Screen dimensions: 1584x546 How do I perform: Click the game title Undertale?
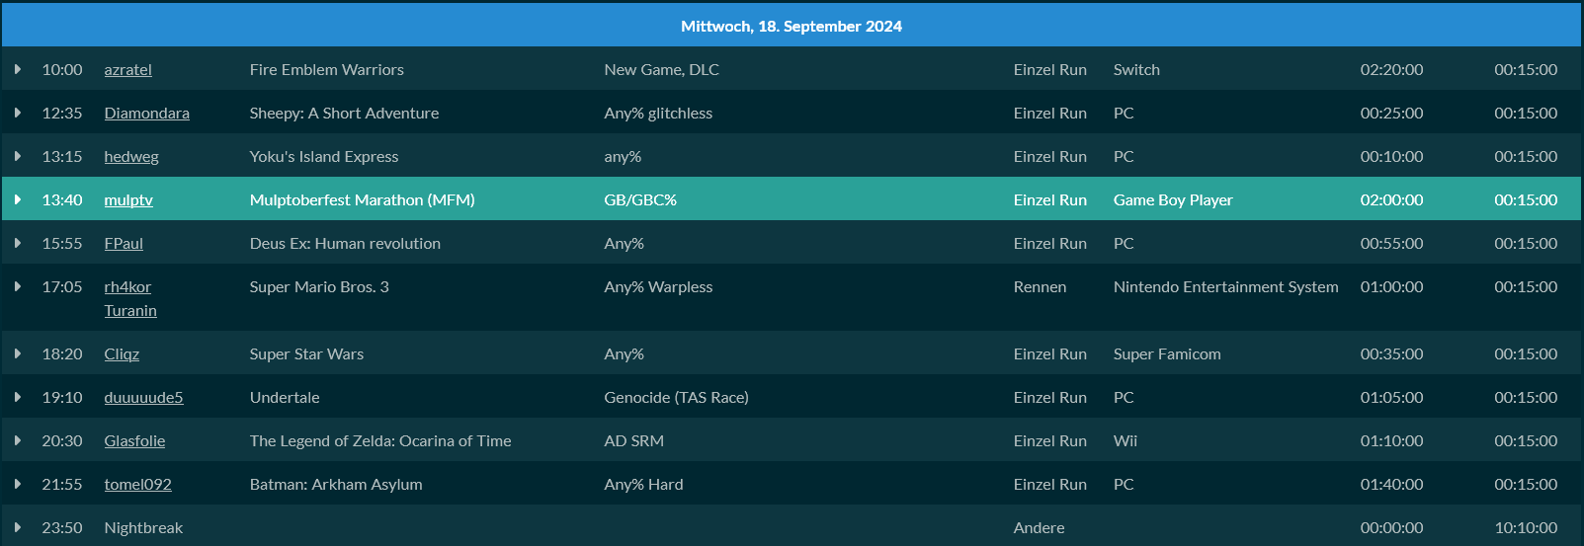click(x=285, y=398)
